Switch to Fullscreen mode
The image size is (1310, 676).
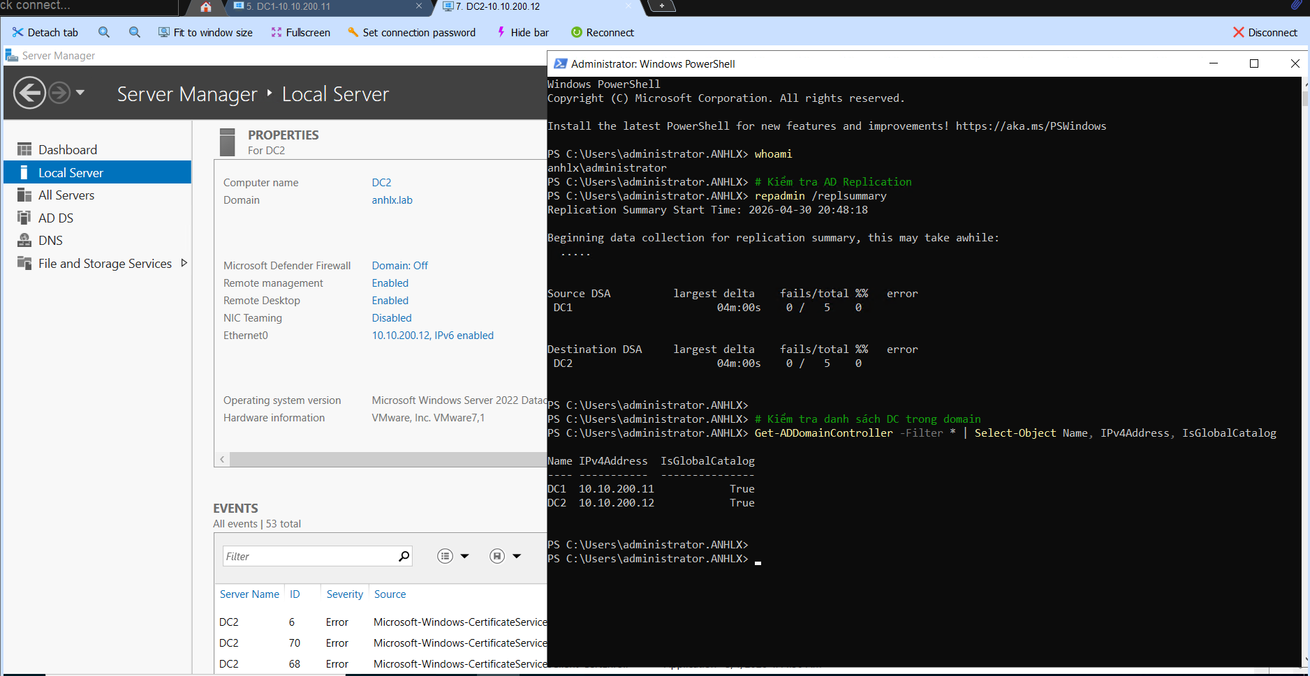pos(300,32)
